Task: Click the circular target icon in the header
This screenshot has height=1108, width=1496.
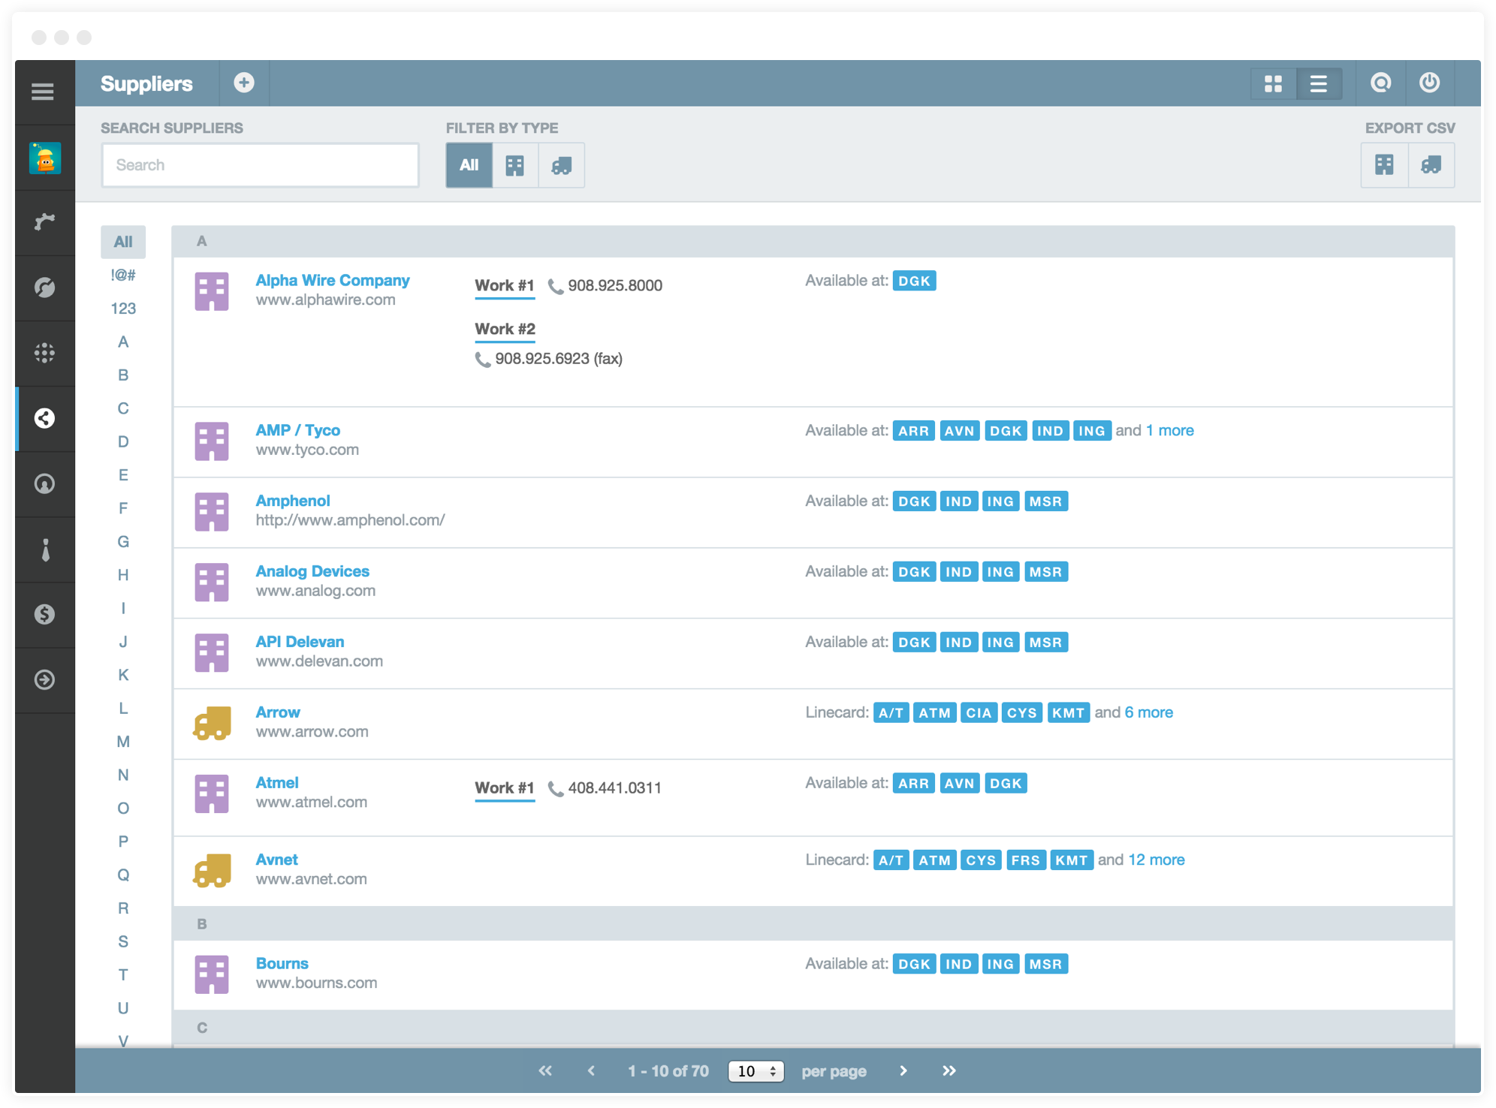Action: pyautogui.click(x=1380, y=83)
